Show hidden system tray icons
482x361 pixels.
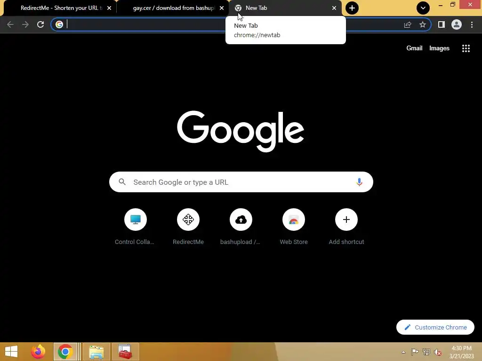[x=403, y=352]
